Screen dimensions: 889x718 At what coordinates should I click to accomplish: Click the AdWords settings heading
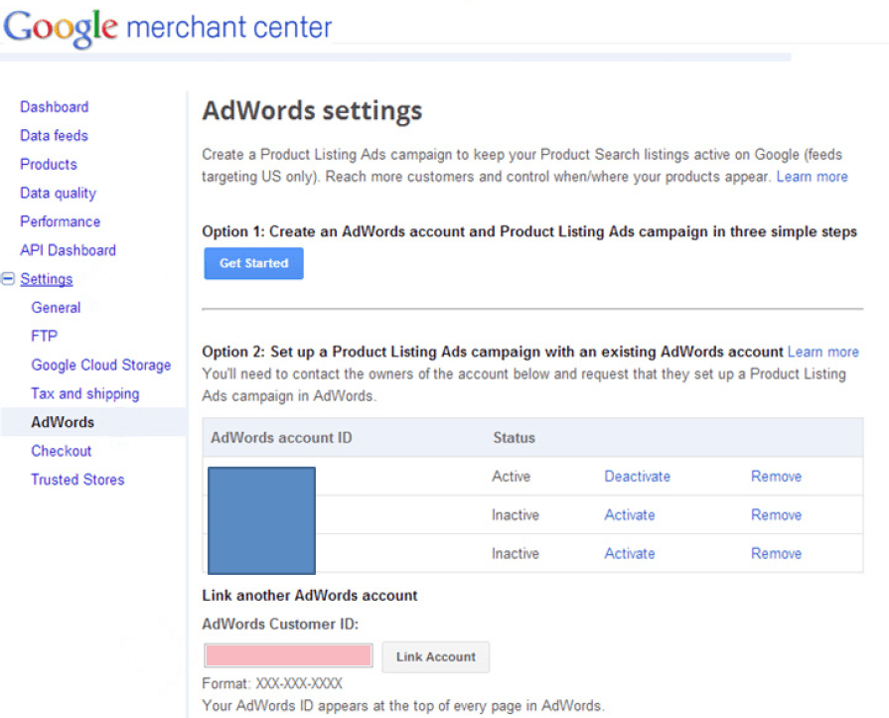pos(313,111)
